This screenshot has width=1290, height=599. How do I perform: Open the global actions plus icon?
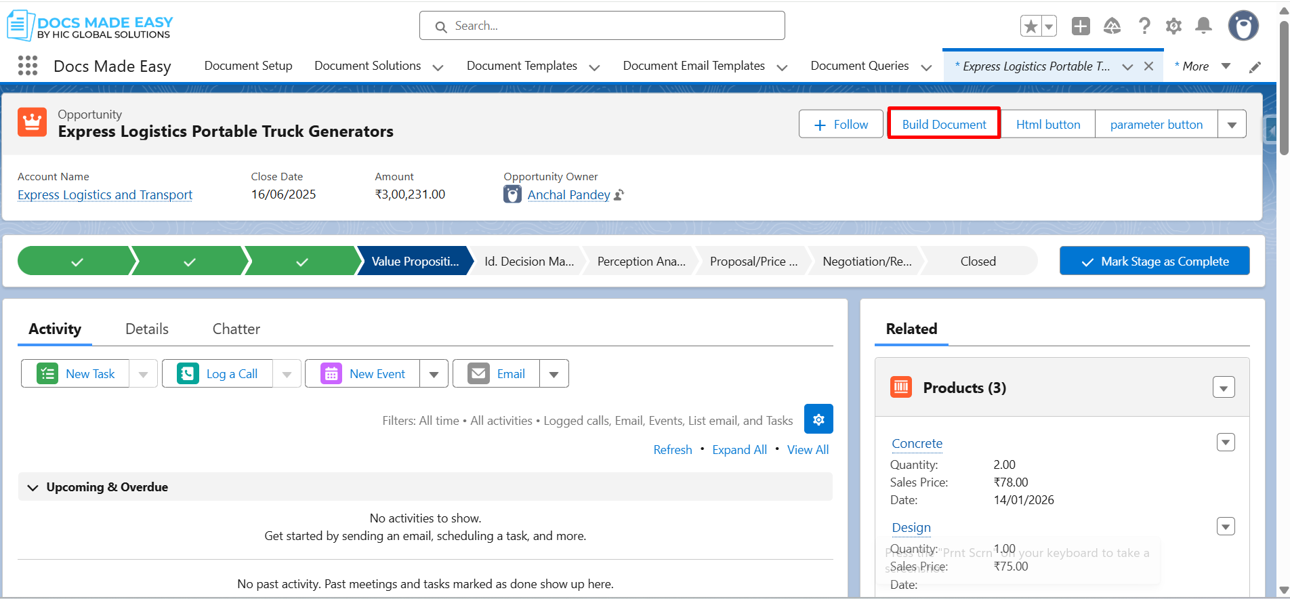tap(1081, 26)
